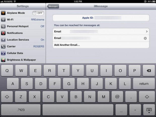Image resolution: width=156 pixels, height=117 pixels.
Task: Tap the right Shift arrow key
Action: (x=147, y=97)
